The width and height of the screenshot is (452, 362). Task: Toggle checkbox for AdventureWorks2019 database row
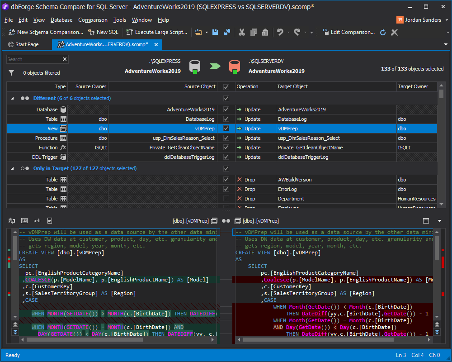(x=226, y=110)
